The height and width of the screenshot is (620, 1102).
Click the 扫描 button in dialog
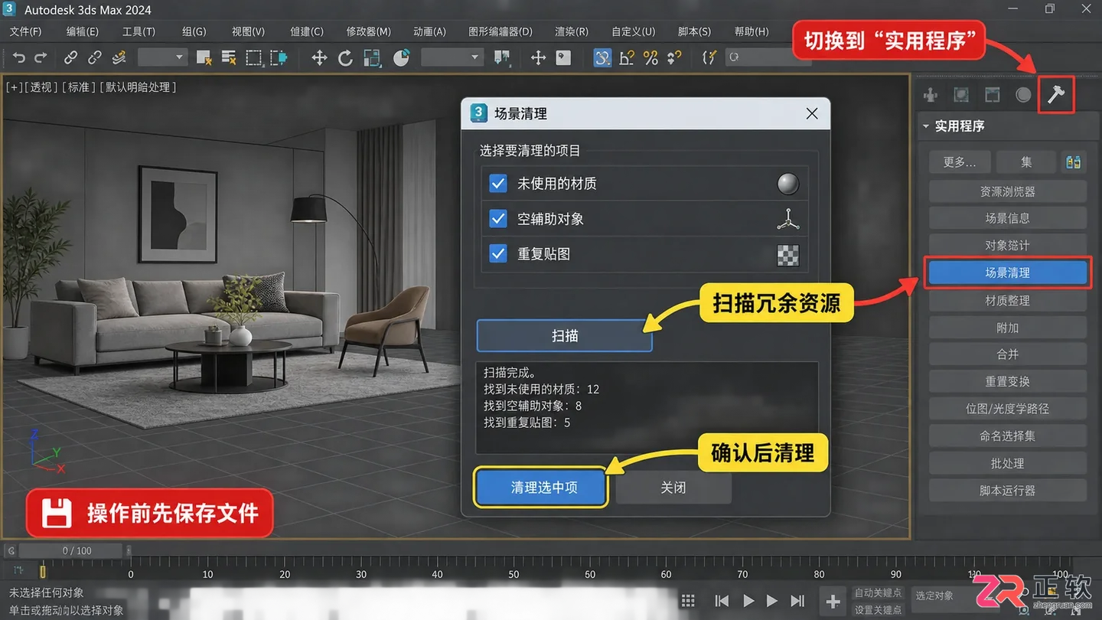565,335
